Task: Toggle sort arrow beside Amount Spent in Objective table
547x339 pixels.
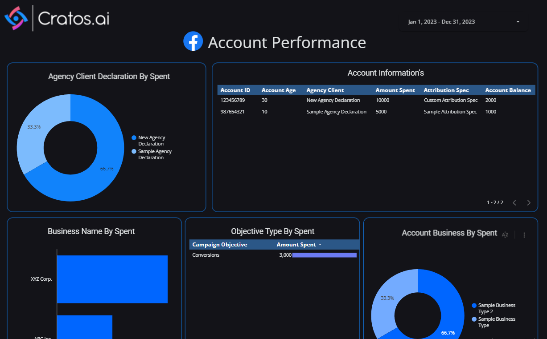Action: [x=320, y=245]
